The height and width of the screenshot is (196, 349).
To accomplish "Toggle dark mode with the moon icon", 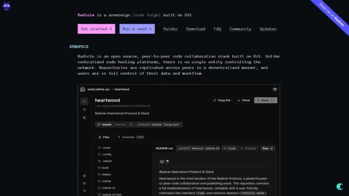I will point(340,187).
